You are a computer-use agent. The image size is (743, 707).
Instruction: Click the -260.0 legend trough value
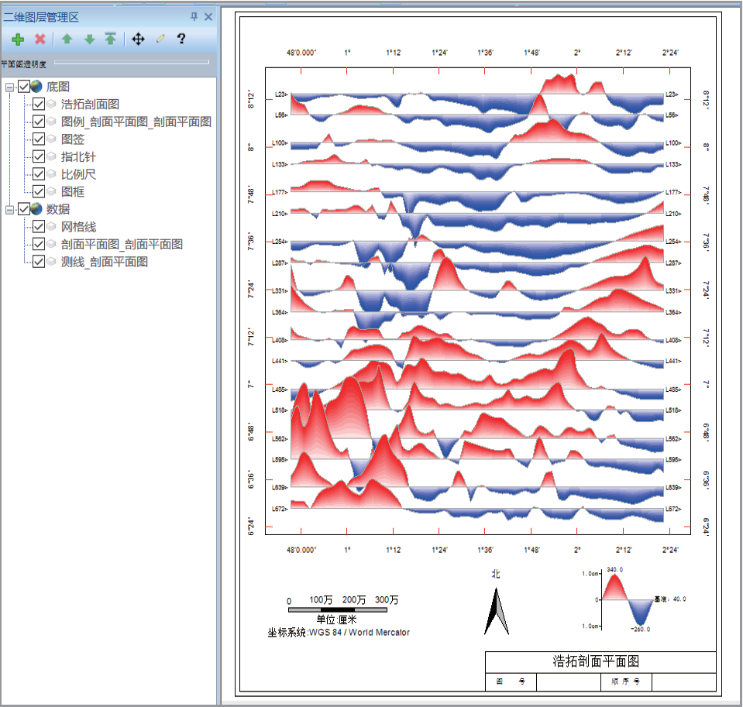(640, 630)
